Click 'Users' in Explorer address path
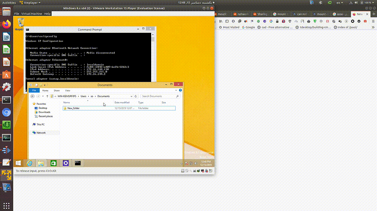The height and width of the screenshot is (211, 377). tap(83, 96)
